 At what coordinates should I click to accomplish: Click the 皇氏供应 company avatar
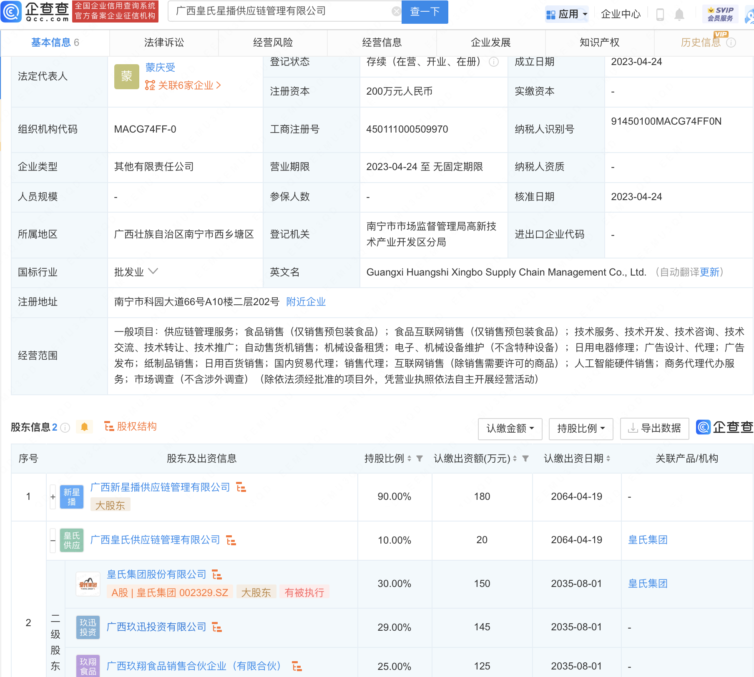coord(72,540)
